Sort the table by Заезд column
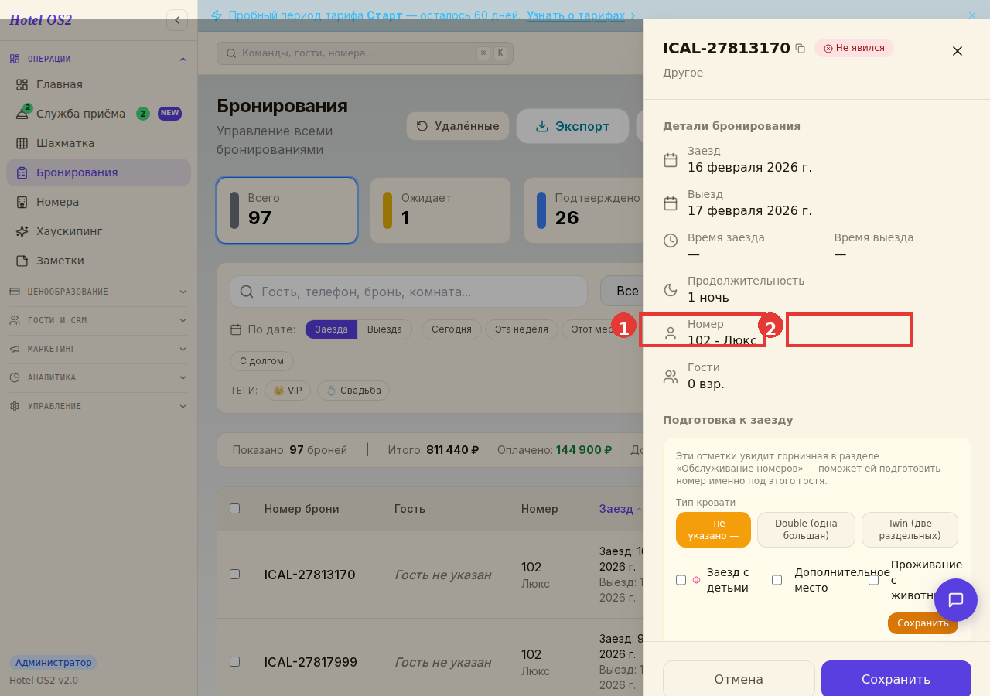 (x=620, y=509)
